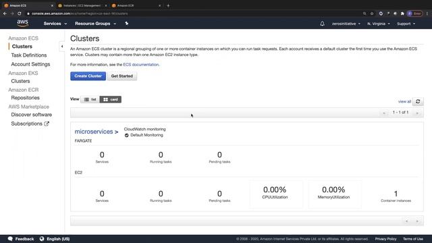Image resolution: width=432 pixels, height=243 pixels.
Task: Click the AWS logo home icon
Action: (22, 24)
